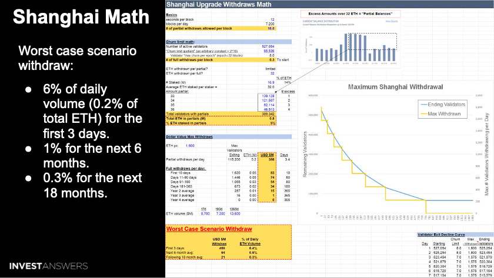Select the 'Basics' section heading

point(171,15)
